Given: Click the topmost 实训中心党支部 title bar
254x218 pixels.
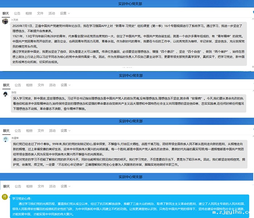Looking at the screenshot, I should pyautogui.click(x=127, y=3).
